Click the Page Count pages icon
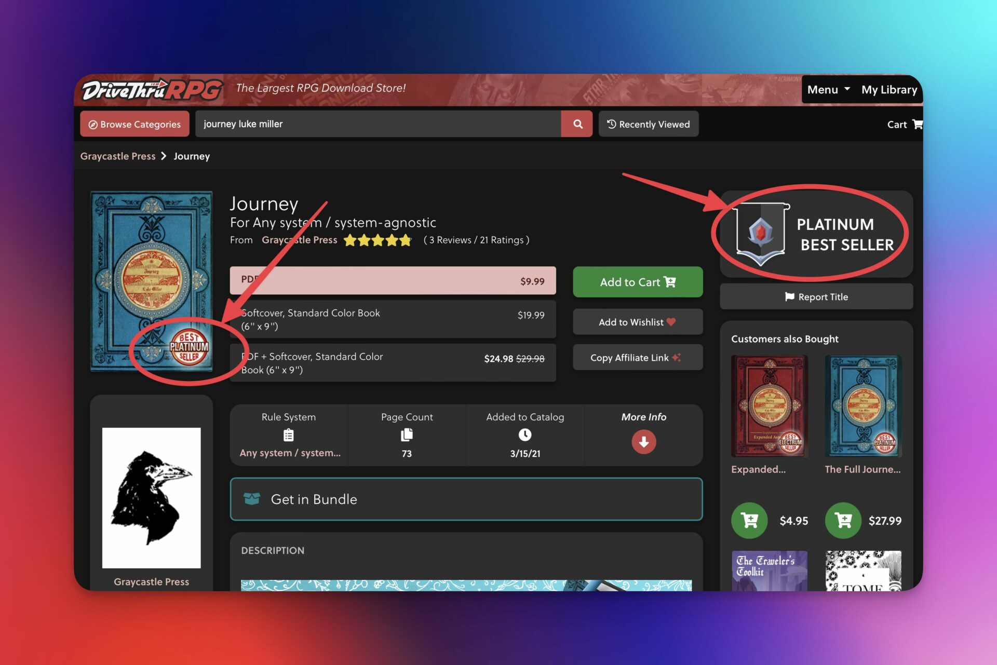The height and width of the screenshot is (665, 997). (x=407, y=435)
